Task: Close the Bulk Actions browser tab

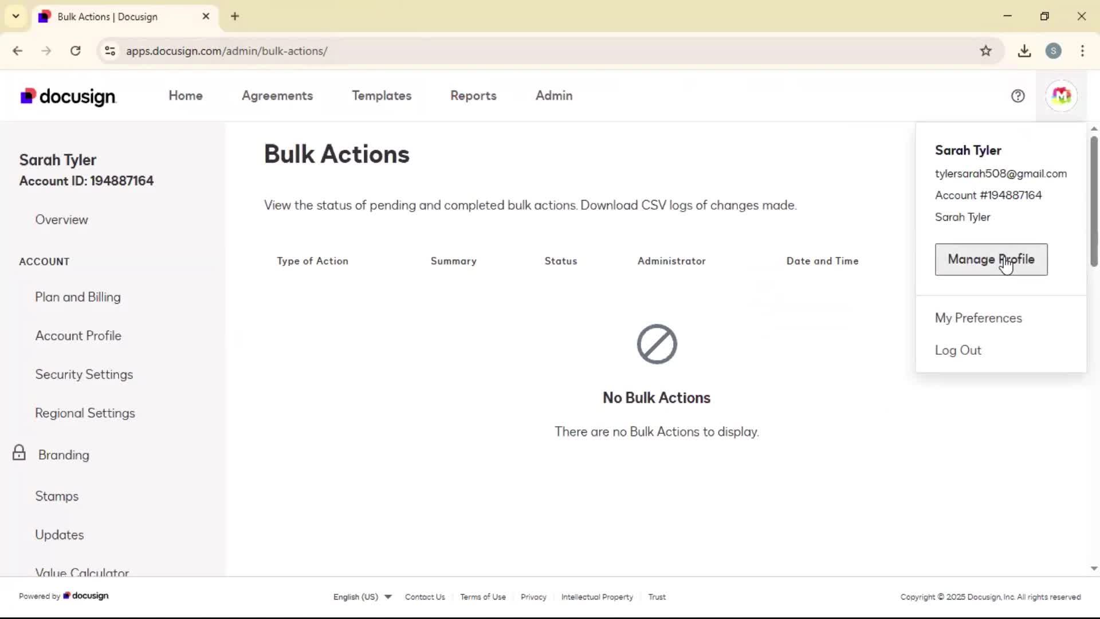Action: [x=206, y=17]
